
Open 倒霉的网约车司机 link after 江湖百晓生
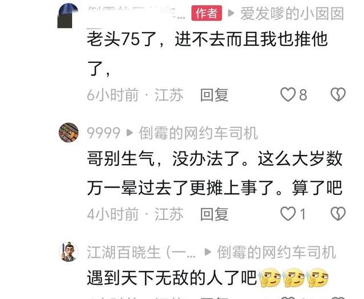pyautogui.click(x=276, y=252)
